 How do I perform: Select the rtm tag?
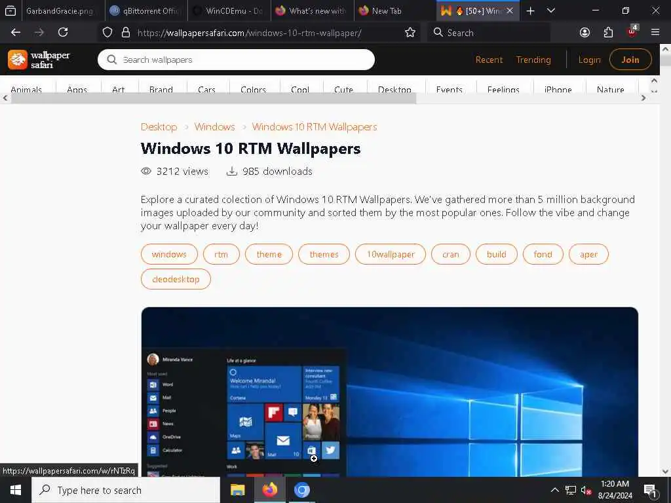[221, 254]
